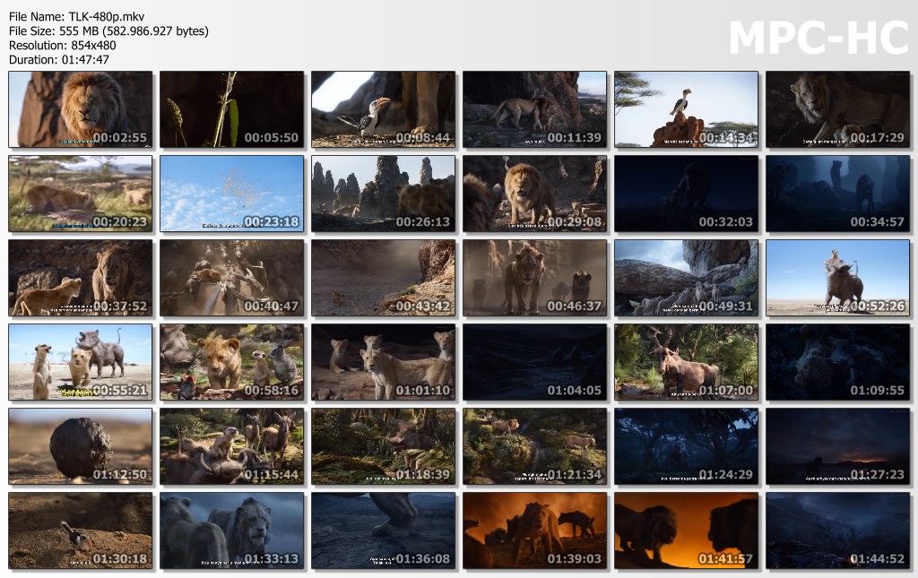Open the cub thumbnail at 00:20:23
The width and height of the screenshot is (918, 578).
point(80,194)
